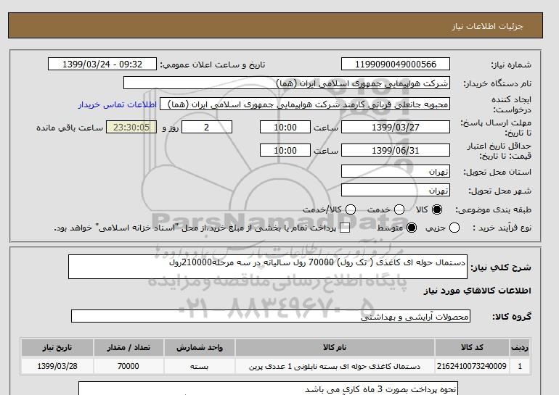This screenshot has width=559, height=395.
Task: Click the unit cell بسته
Action: coord(200,366)
